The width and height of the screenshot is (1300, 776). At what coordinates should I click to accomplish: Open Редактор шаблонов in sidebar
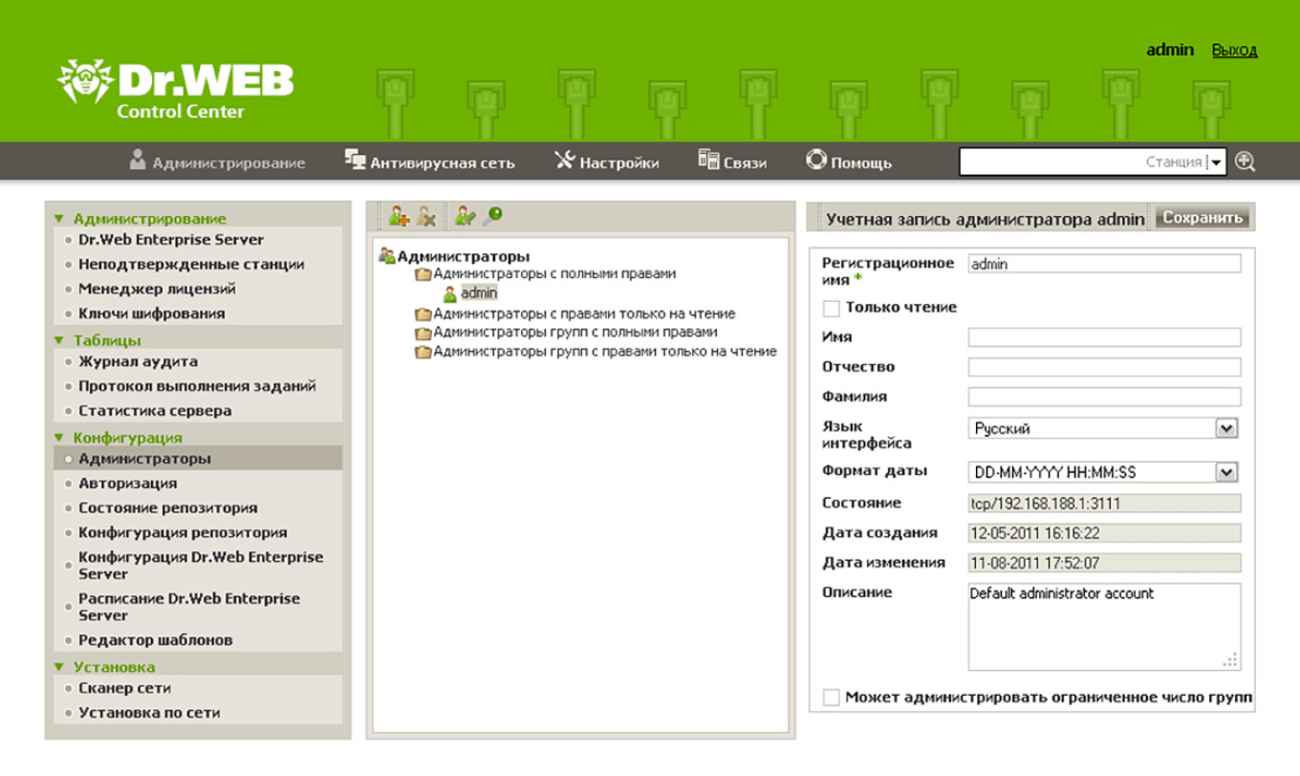(156, 640)
